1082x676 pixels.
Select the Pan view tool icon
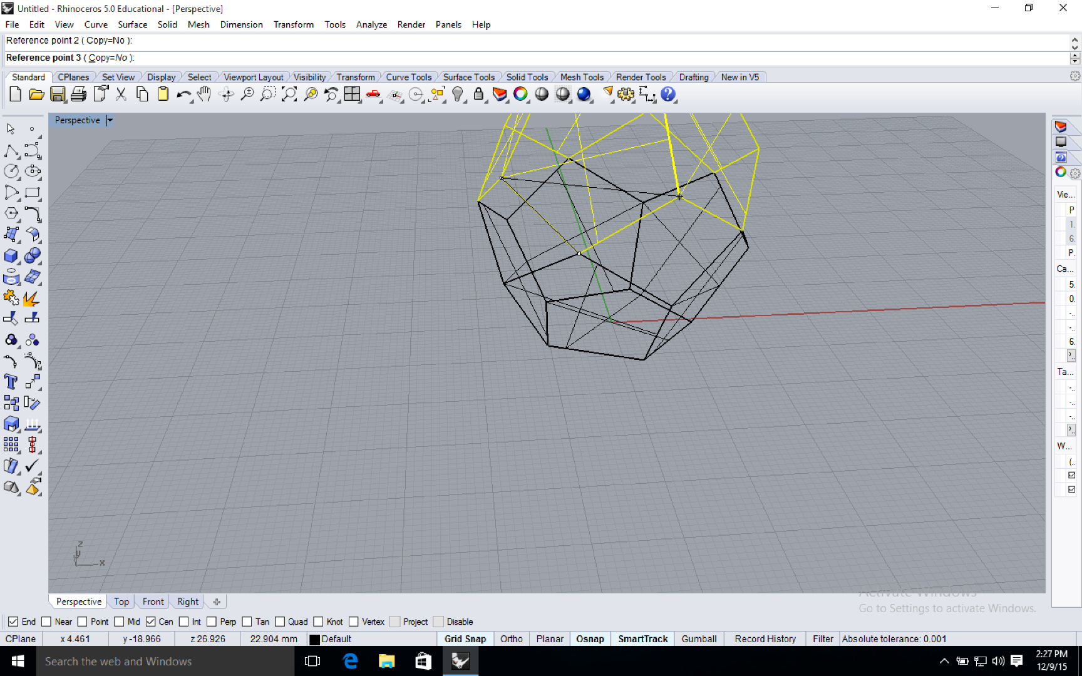(204, 94)
